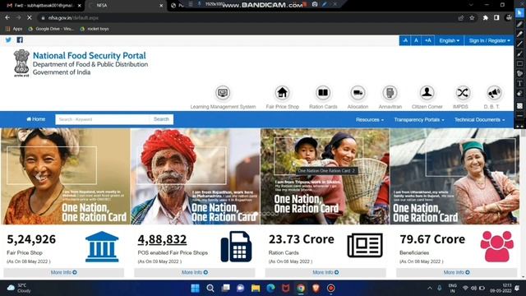Screen dimensions: 526x296
Task: Switch to the NFSA browser tab
Action: pyautogui.click(x=125, y=6)
